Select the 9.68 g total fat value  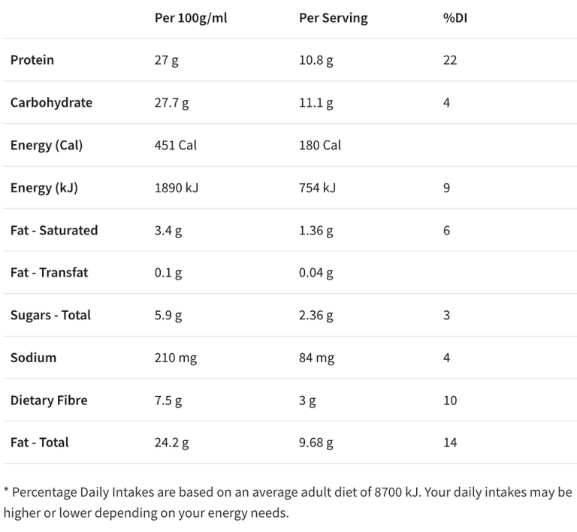point(316,443)
